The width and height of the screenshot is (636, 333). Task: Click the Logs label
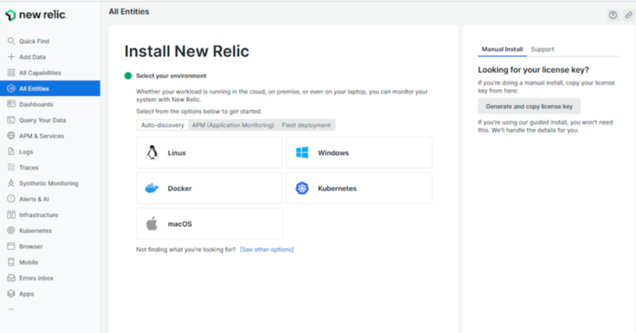(26, 152)
